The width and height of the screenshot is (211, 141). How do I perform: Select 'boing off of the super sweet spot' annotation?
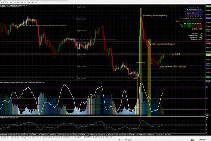(x=173, y=67)
